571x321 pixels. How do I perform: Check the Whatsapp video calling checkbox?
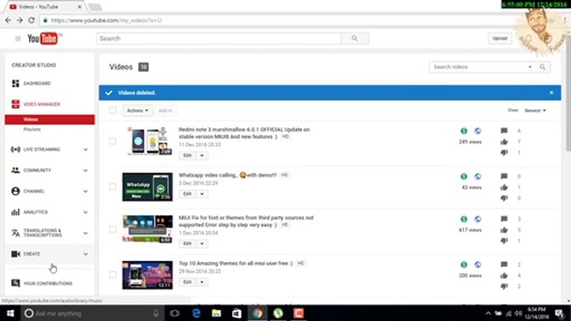(112, 186)
